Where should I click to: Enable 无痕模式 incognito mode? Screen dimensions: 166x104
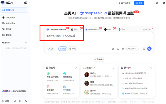(x=99, y=59)
